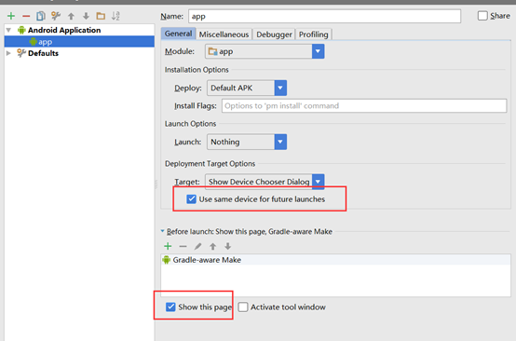Sort configurations alphabetically icon
516x341 pixels.
pos(115,16)
